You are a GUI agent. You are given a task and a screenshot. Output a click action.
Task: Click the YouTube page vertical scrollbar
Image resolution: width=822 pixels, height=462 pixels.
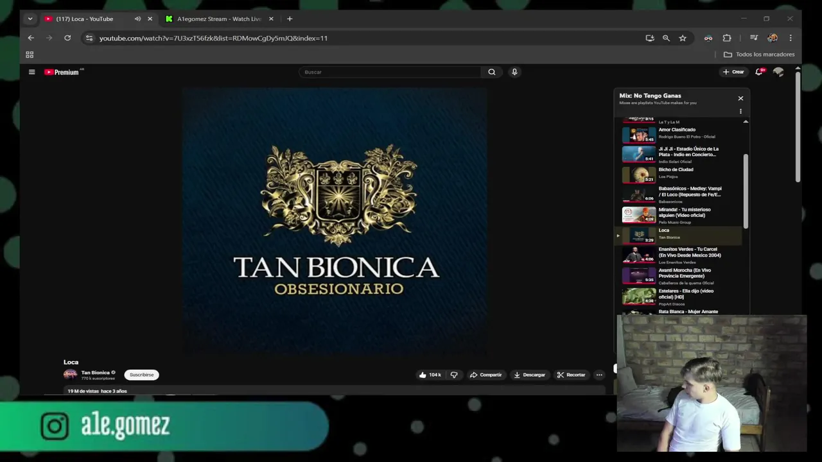[x=798, y=127]
